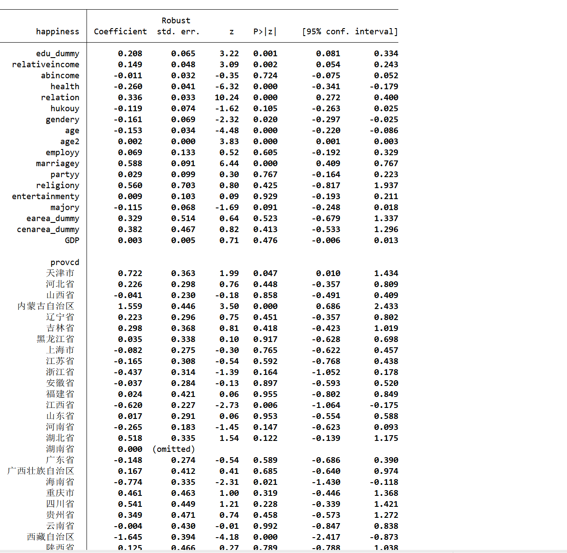Select the "std. err." column header

click(178, 32)
